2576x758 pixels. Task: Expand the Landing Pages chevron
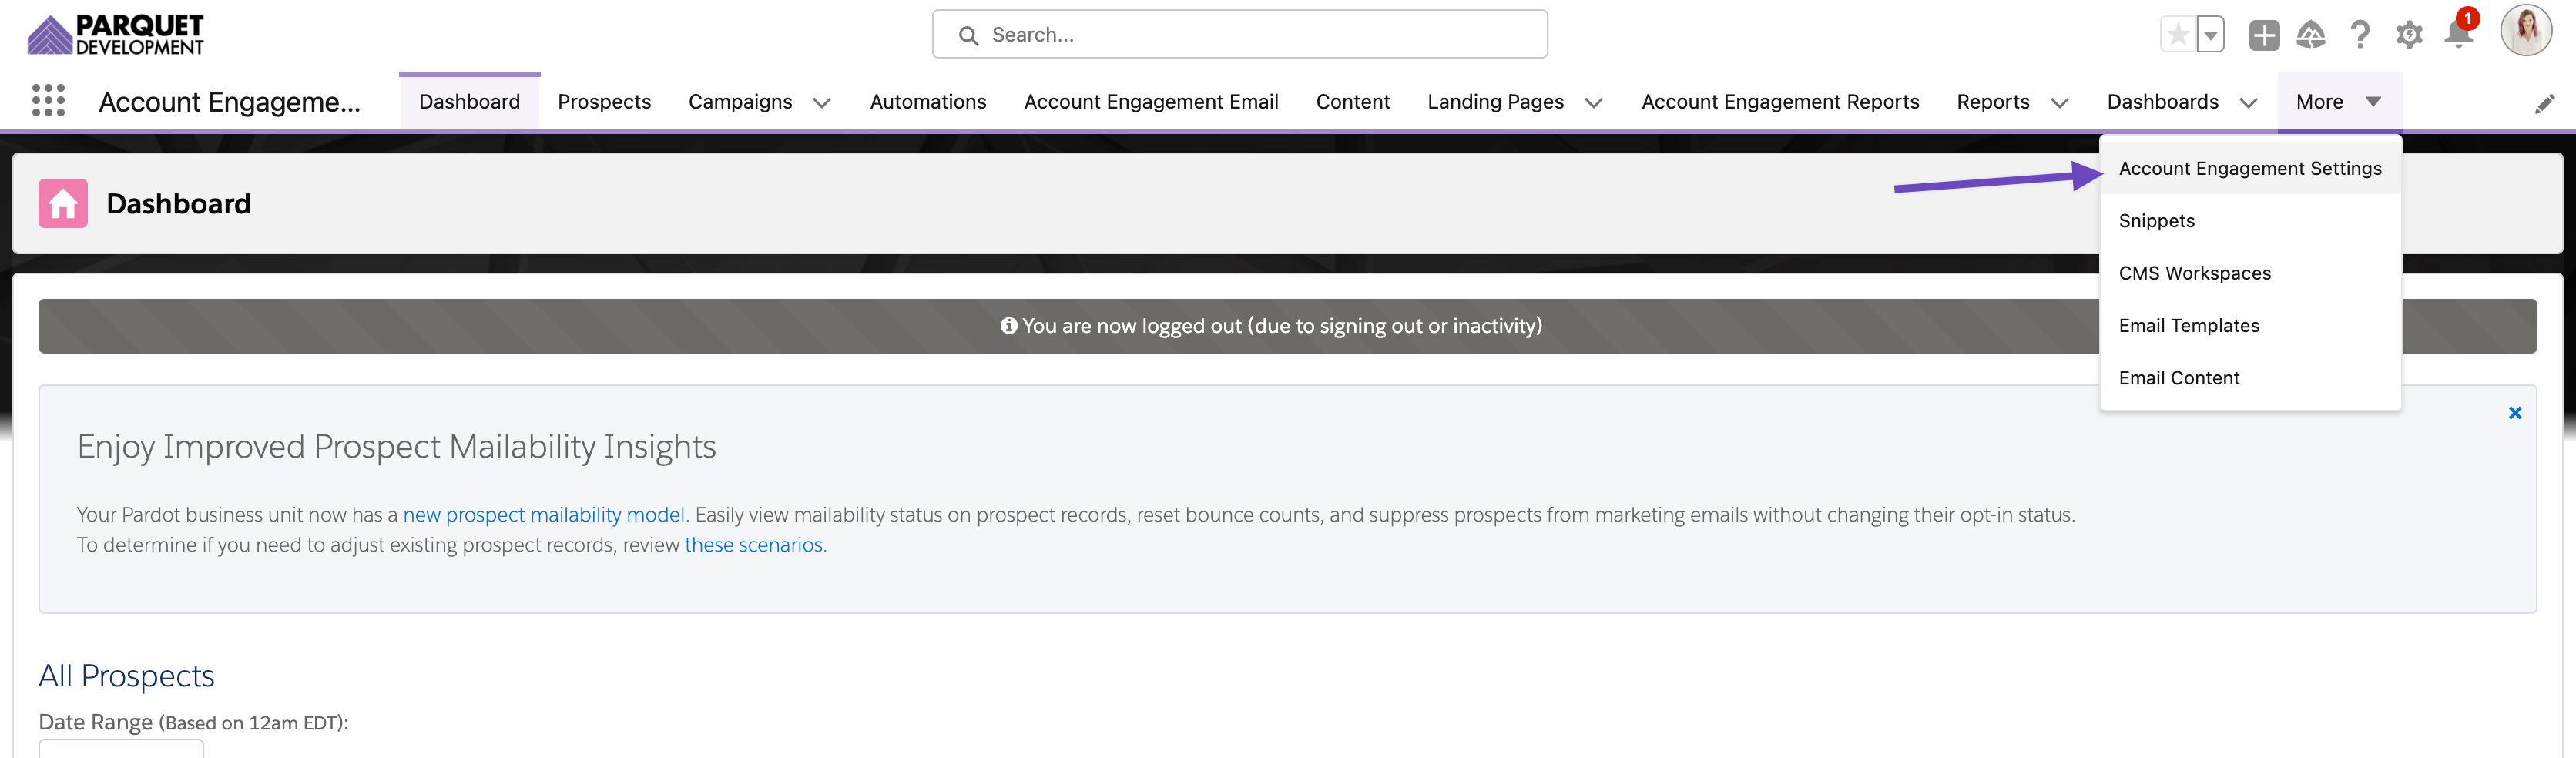click(x=1594, y=103)
